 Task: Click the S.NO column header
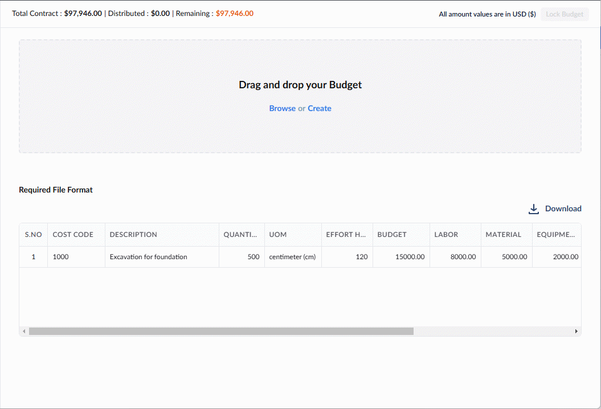coord(34,235)
